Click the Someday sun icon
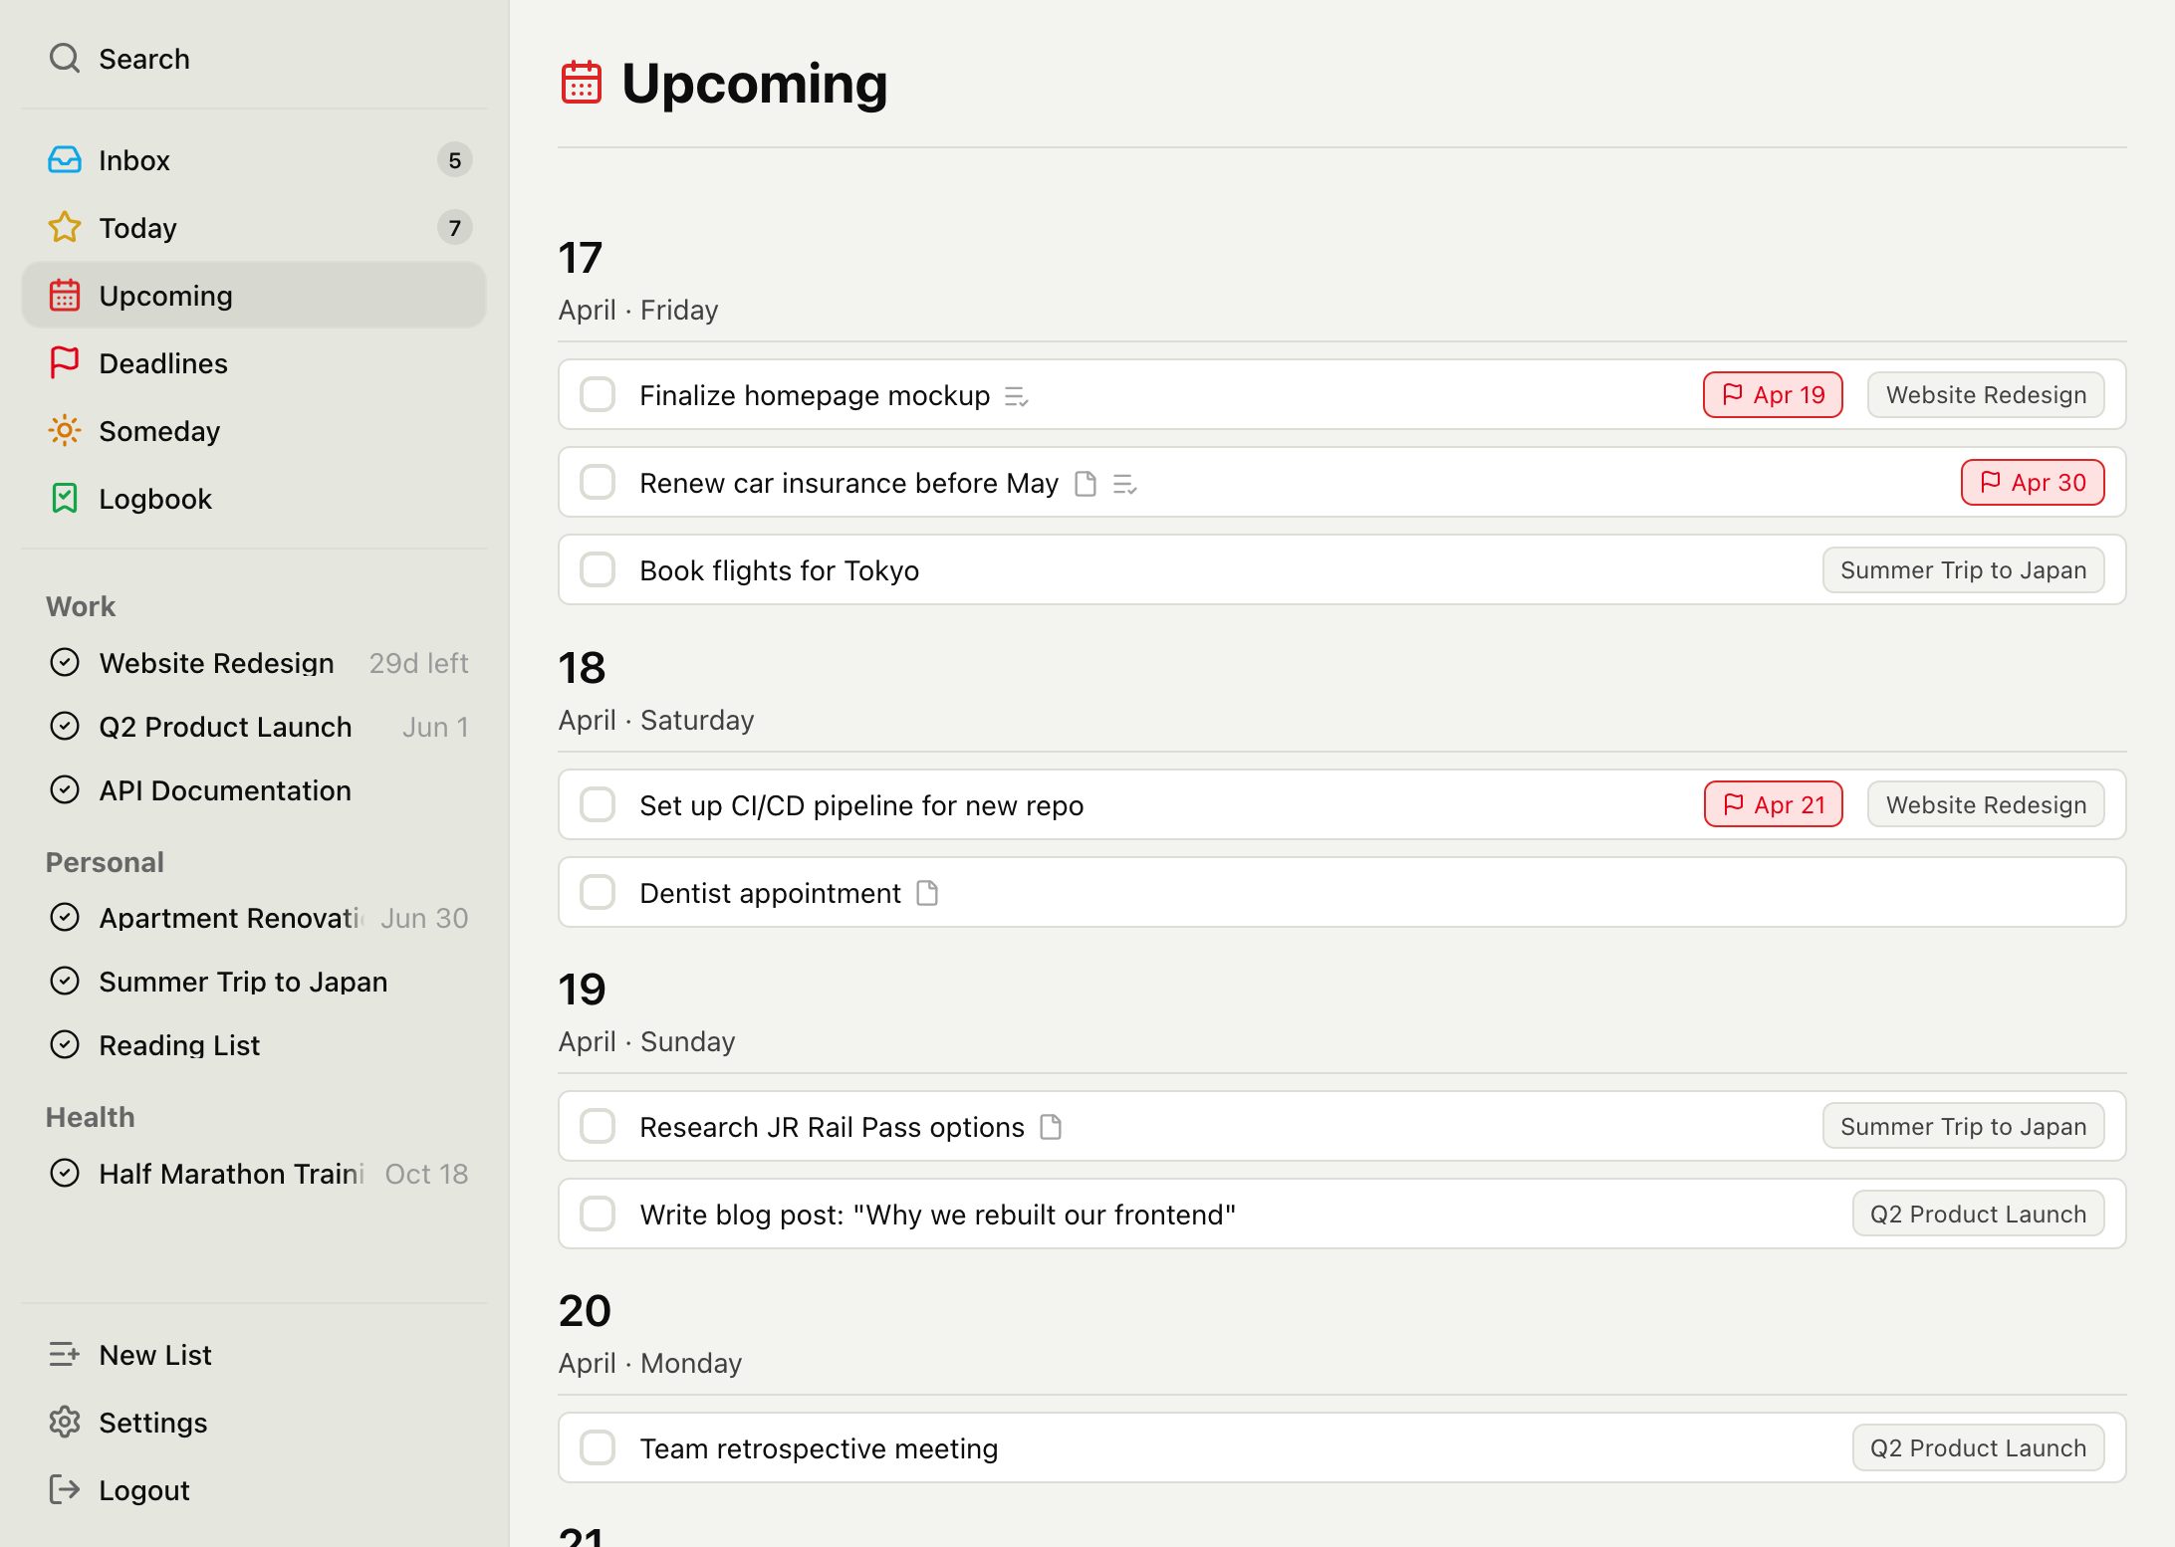The image size is (2175, 1547). click(65, 431)
